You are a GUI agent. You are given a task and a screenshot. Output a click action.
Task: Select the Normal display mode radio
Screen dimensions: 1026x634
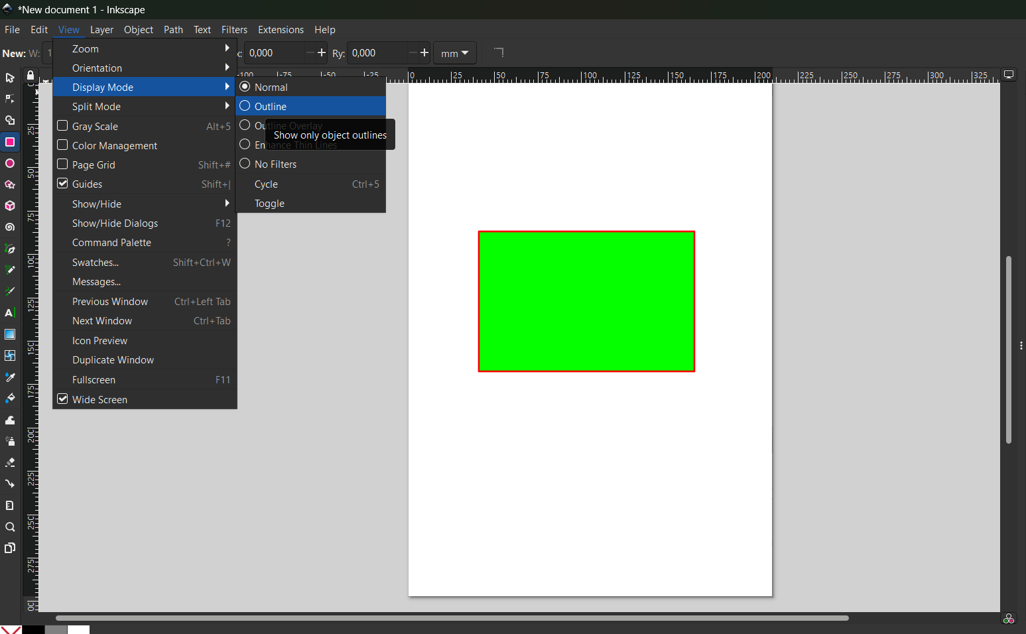(x=245, y=87)
